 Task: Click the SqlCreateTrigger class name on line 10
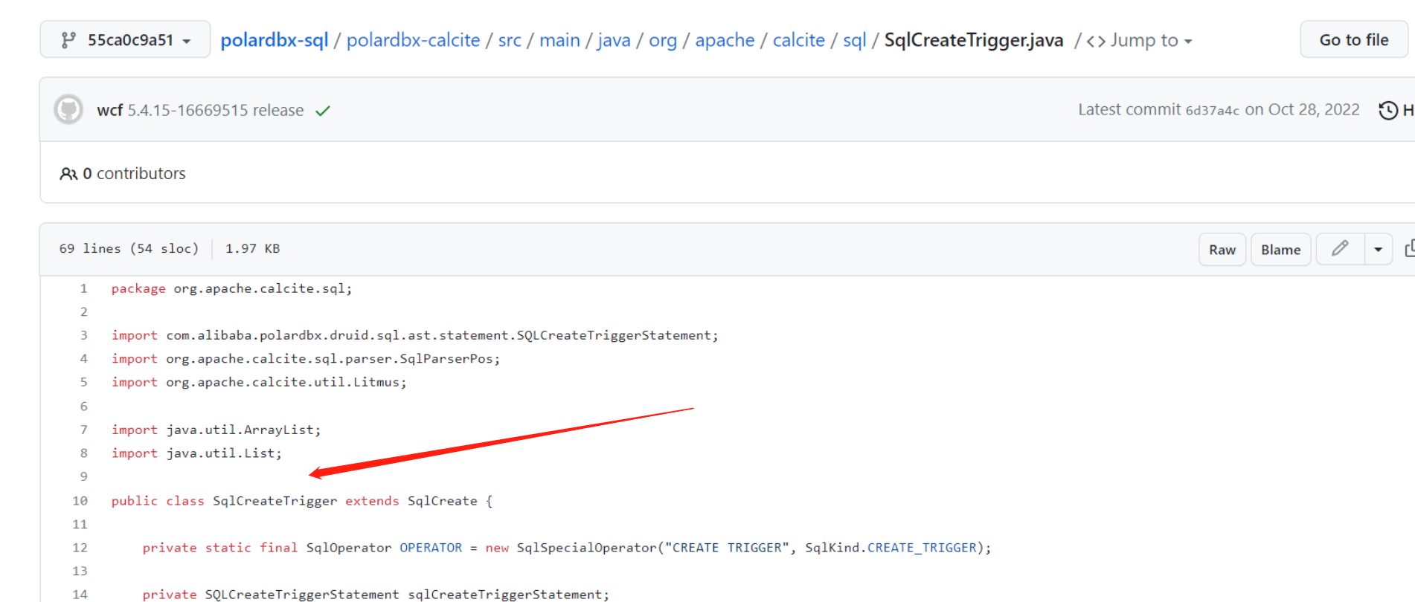pos(275,501)
